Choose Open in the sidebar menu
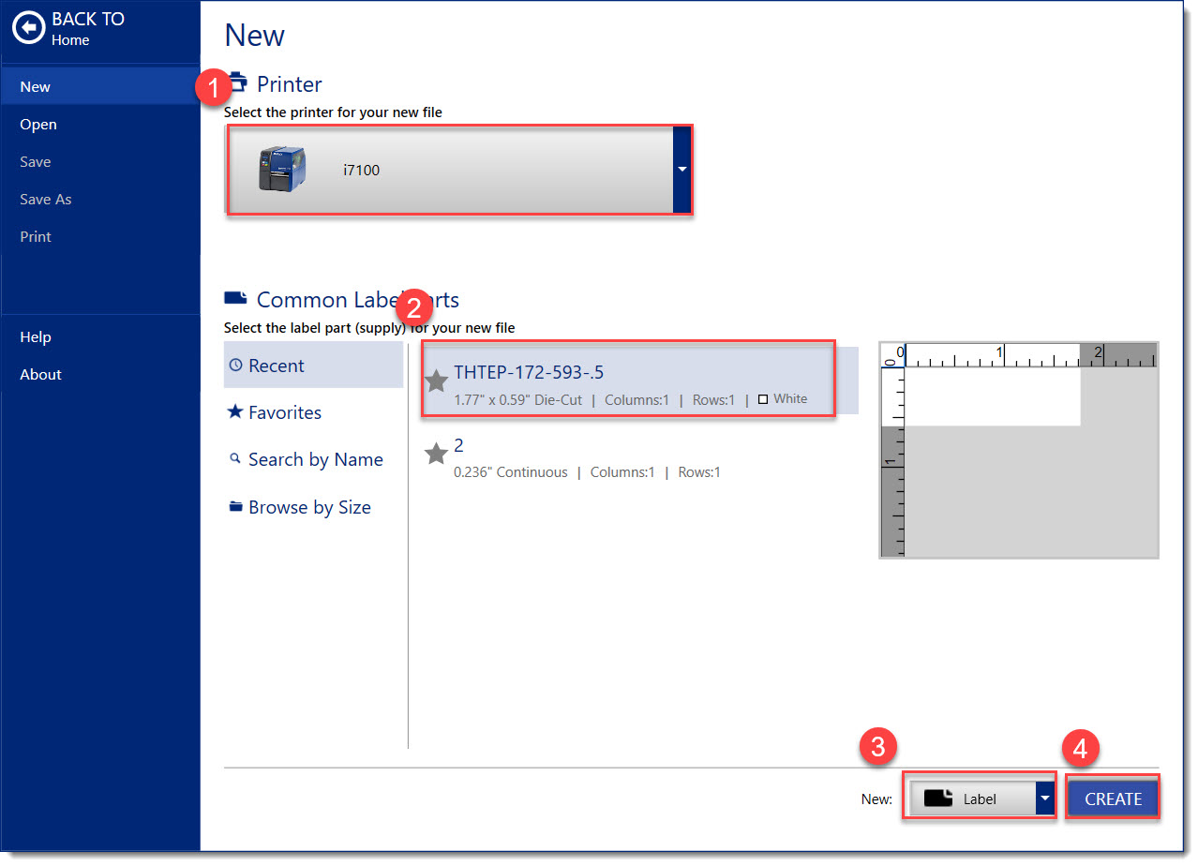The width and height of the screenshot is (1198, 866). click(38, 124)
